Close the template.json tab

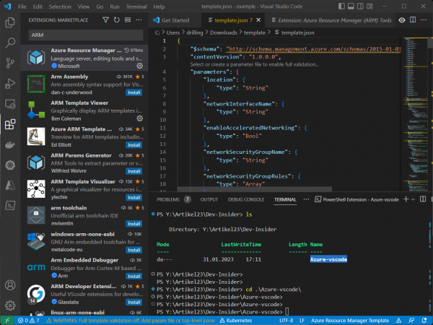258,20
